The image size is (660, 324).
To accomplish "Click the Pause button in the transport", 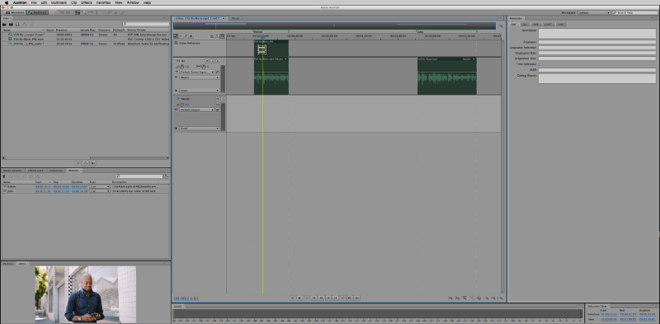I will click(x=307, y=298).
